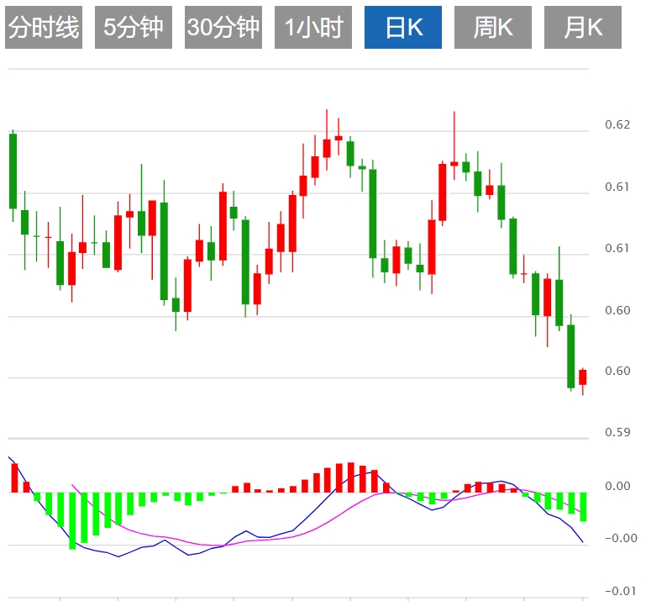The image size is (651, 601).
Task: Click the leftmost red MACD histogram bar
Action: 14,477
